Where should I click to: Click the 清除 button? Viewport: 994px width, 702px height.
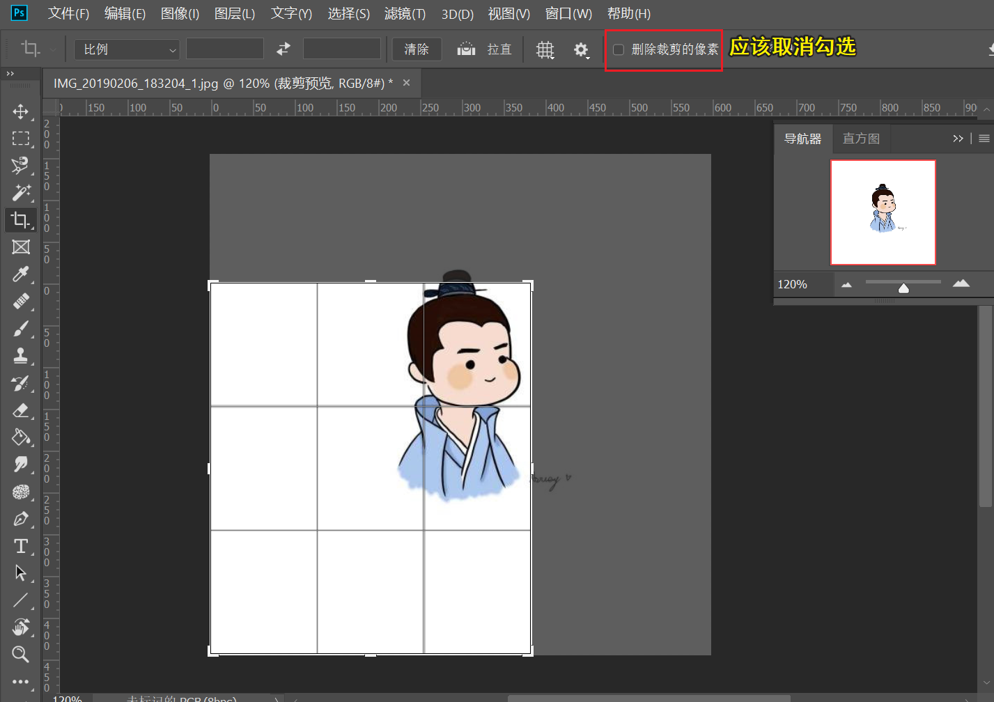[417, 49]
